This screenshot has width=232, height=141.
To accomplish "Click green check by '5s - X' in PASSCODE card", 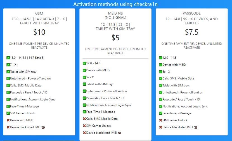I will [160, 72].
